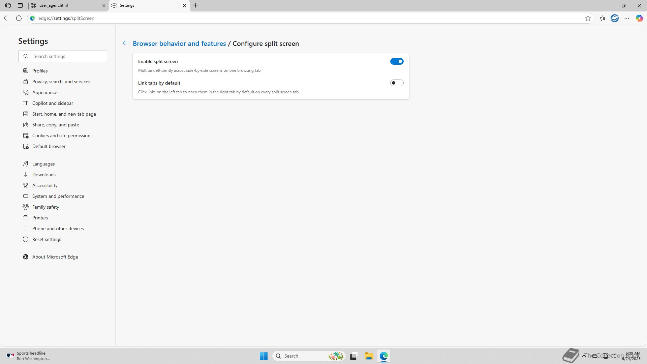Screen dimensions: 647x364
Task: Open the tab actions menu icon
Action: tap(20, 5)
